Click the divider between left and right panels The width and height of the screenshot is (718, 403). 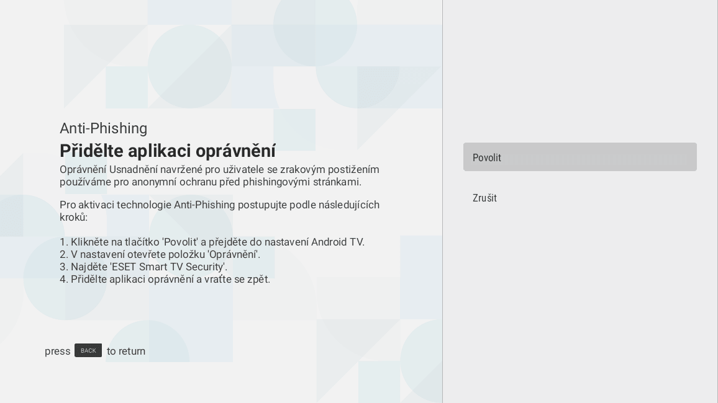click(x=442, y=201)
